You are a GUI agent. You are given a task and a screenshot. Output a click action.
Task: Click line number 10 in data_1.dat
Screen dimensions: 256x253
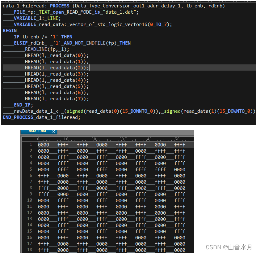(x=30, y=200)
